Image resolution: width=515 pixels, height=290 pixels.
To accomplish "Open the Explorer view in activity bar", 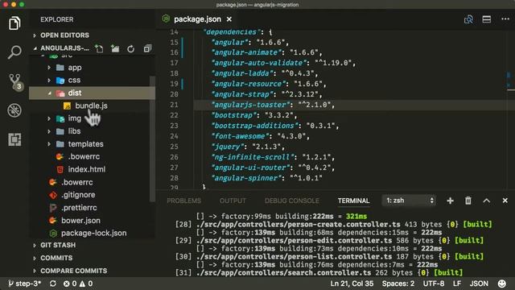I will pos(14,23).
